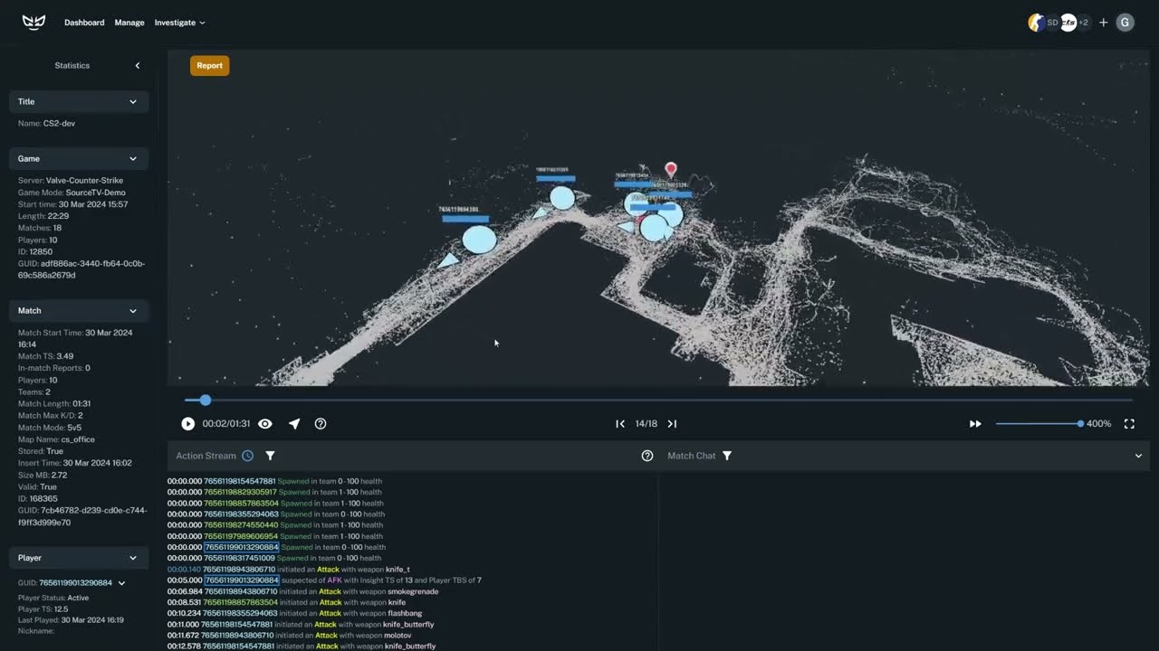Go to next match

point(672,423)
